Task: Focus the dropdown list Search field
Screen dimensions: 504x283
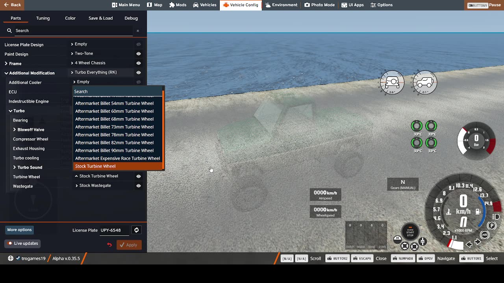Action: tap(117, 92)
